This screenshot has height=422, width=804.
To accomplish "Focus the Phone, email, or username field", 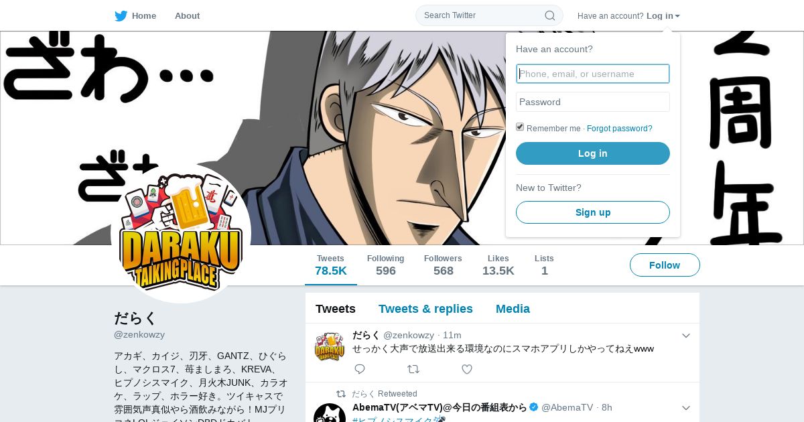I will pos(593,74).
